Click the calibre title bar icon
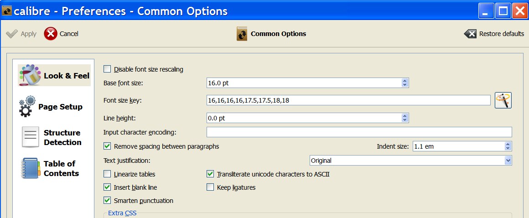529x218 pixels. [x=7, y=10]
